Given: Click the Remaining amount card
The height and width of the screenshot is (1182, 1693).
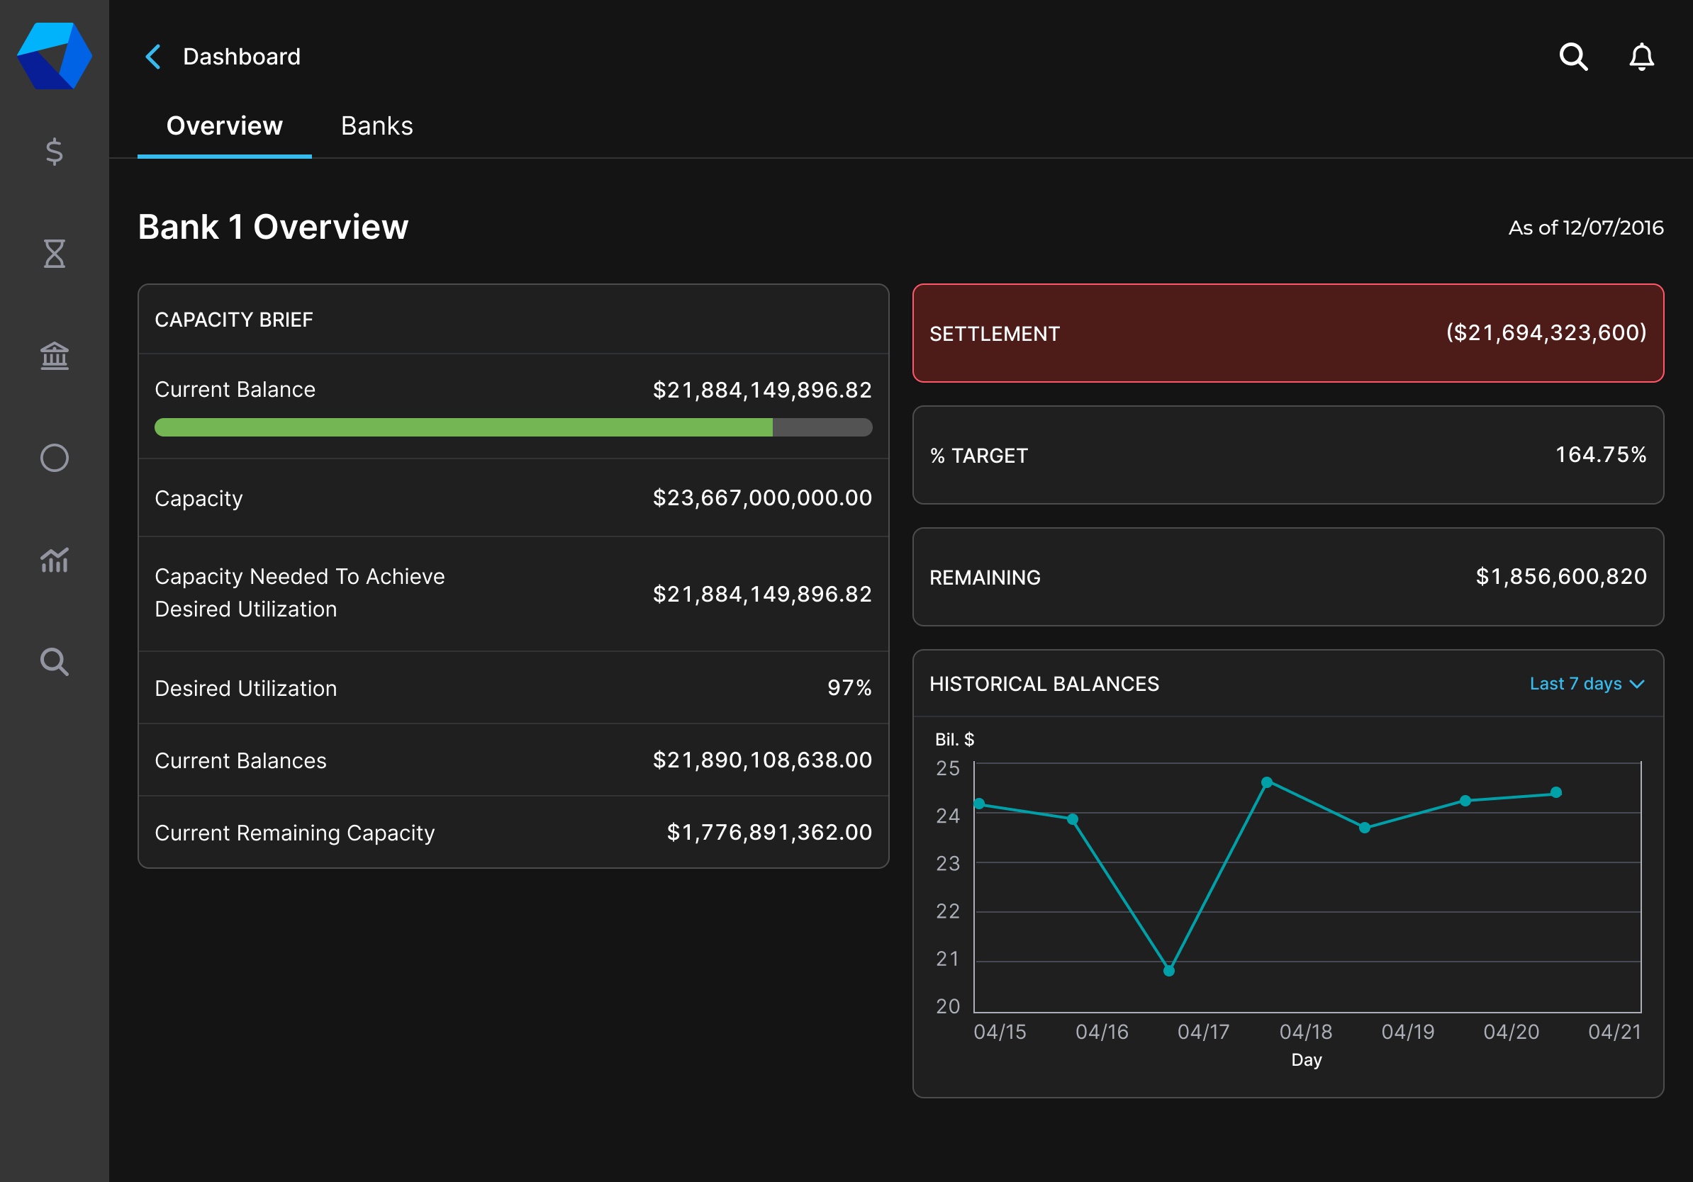Looking at the screenshot, I should click(1287, 577).
